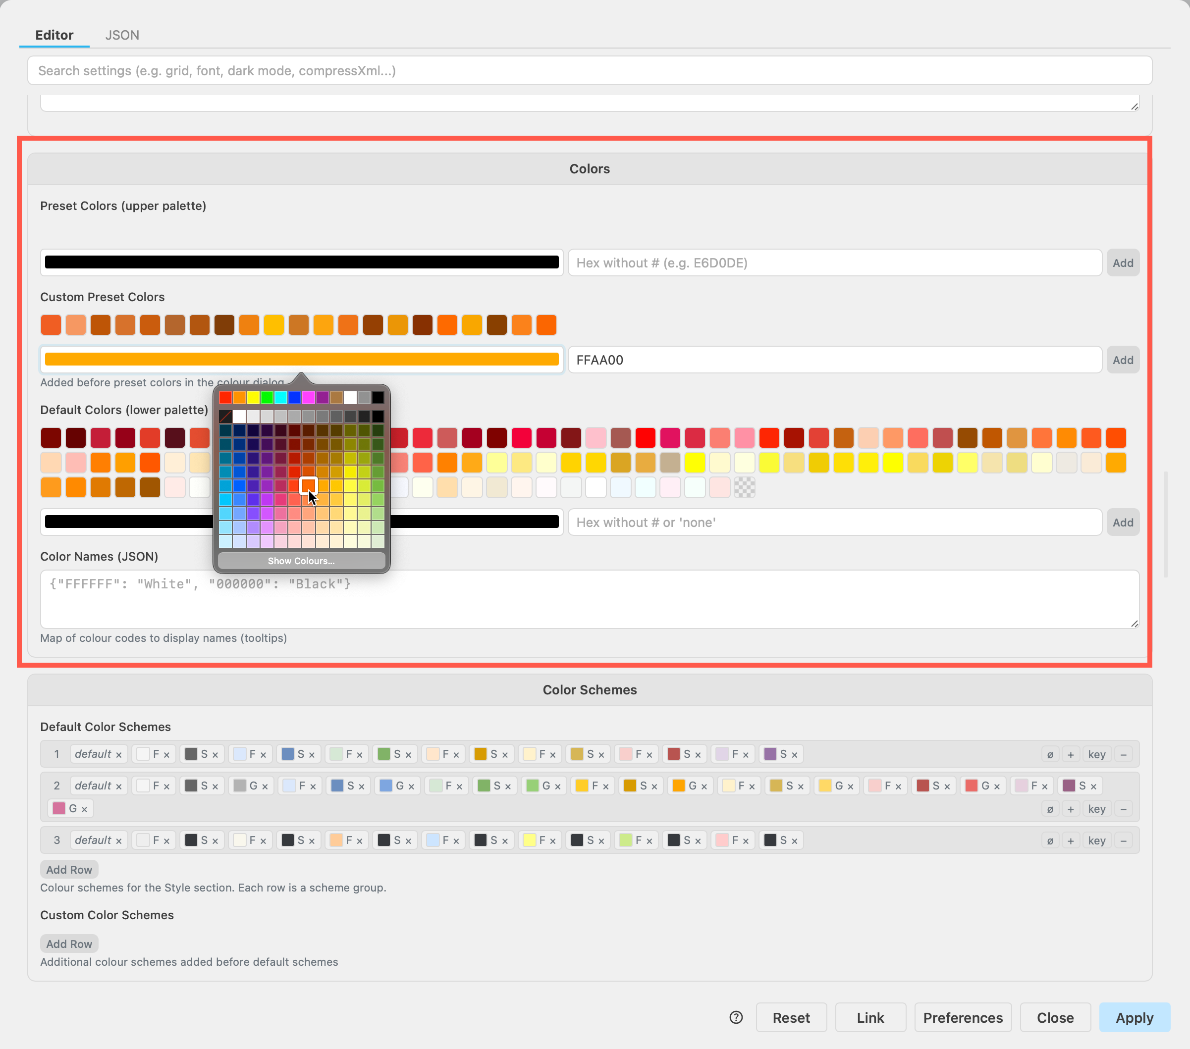Click the plus icon in scheme row 2
The height and width of the screenshot is (1049, 1190).
tap(1071, 809)
